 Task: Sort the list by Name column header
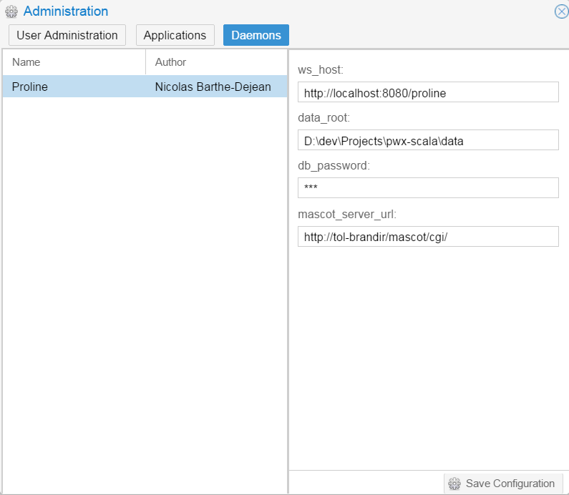(x=74, y=62)
